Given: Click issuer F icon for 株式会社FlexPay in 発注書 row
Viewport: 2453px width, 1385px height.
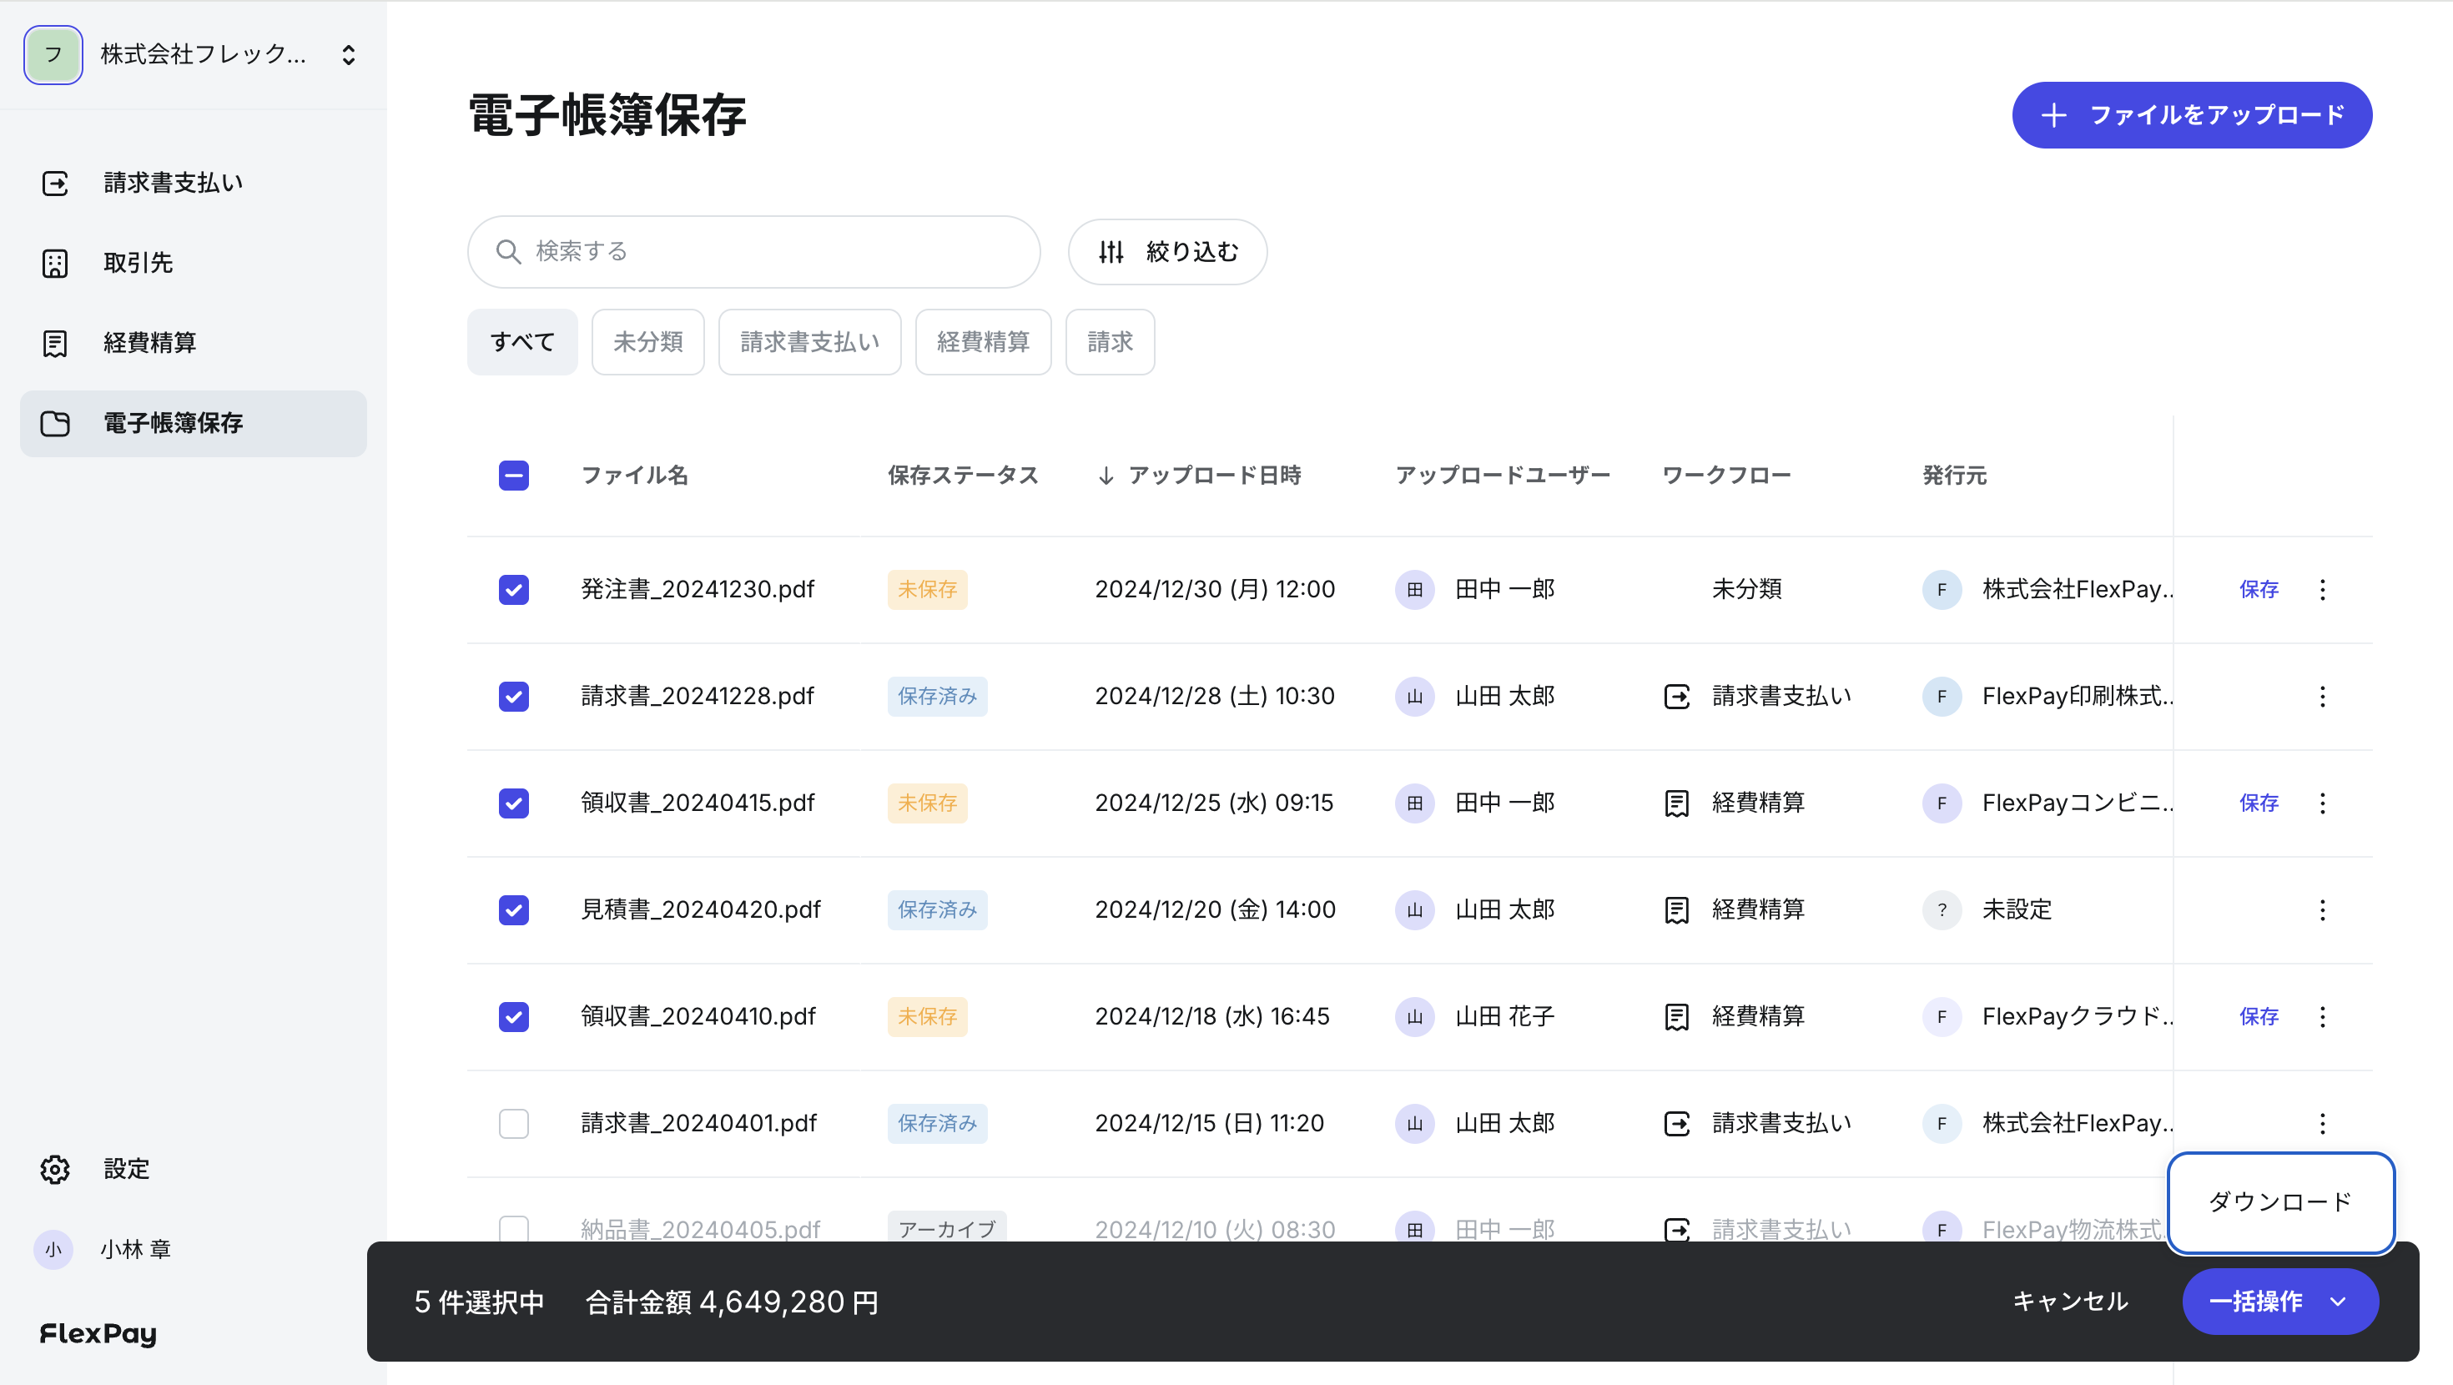Looking at the screenshot, I should coord(1942,590).
